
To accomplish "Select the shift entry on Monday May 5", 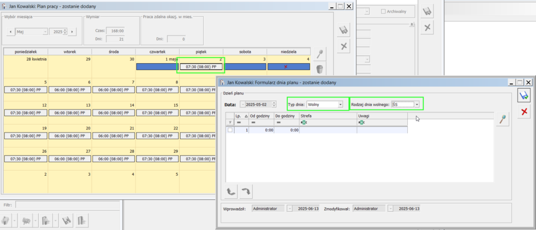I will pos(26,90).
